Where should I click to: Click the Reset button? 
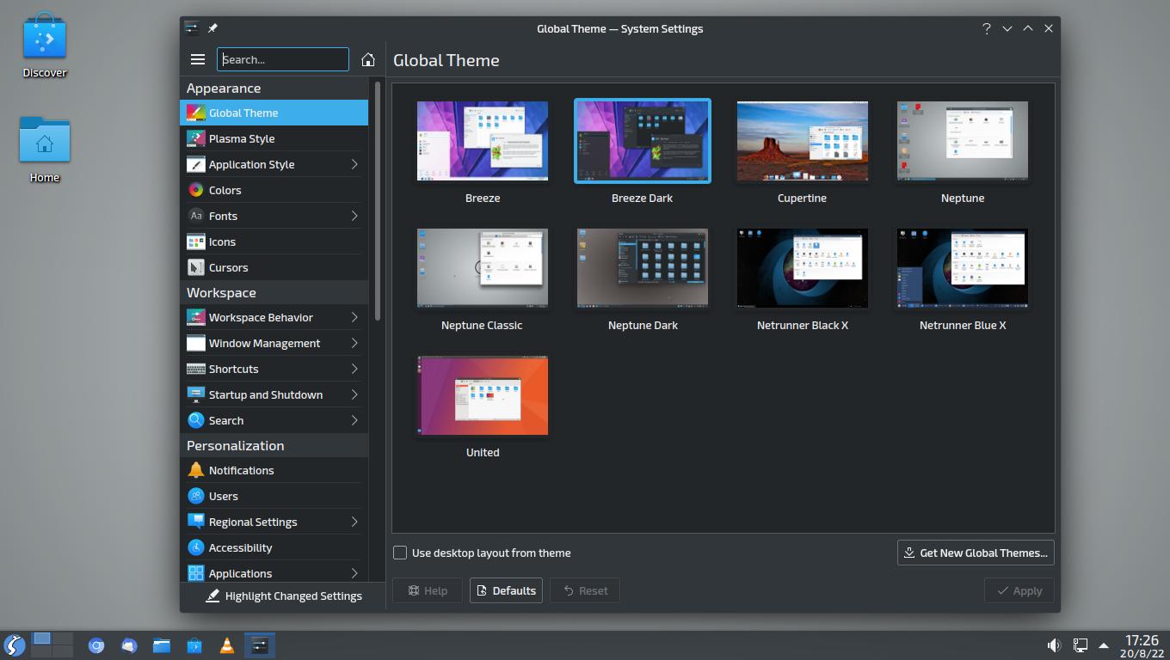[585, 590]
